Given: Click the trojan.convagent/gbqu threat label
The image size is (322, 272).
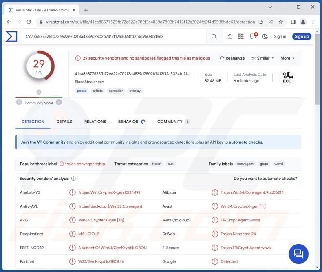Looking at the screenshot, I should (x=86, y=164).
